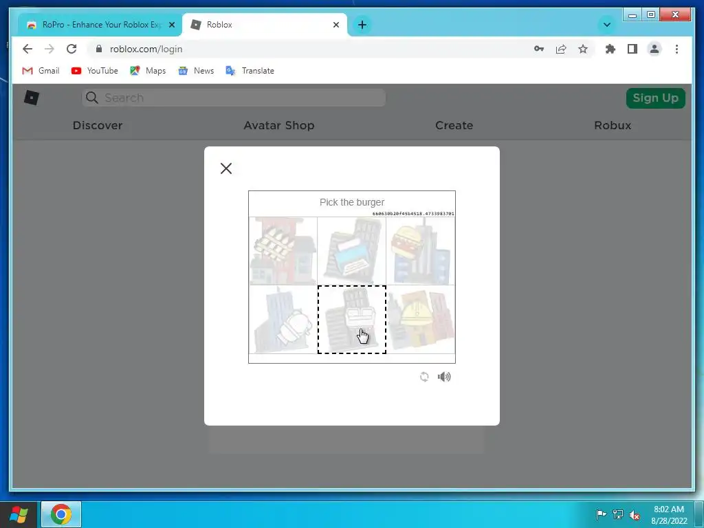Close the Chrome window
The height and width of the screenshot is (528, 704).
(x=675, y=15)
